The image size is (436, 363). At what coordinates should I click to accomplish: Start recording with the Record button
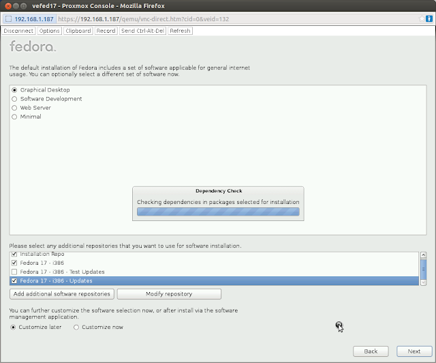(x=106, y=31)
